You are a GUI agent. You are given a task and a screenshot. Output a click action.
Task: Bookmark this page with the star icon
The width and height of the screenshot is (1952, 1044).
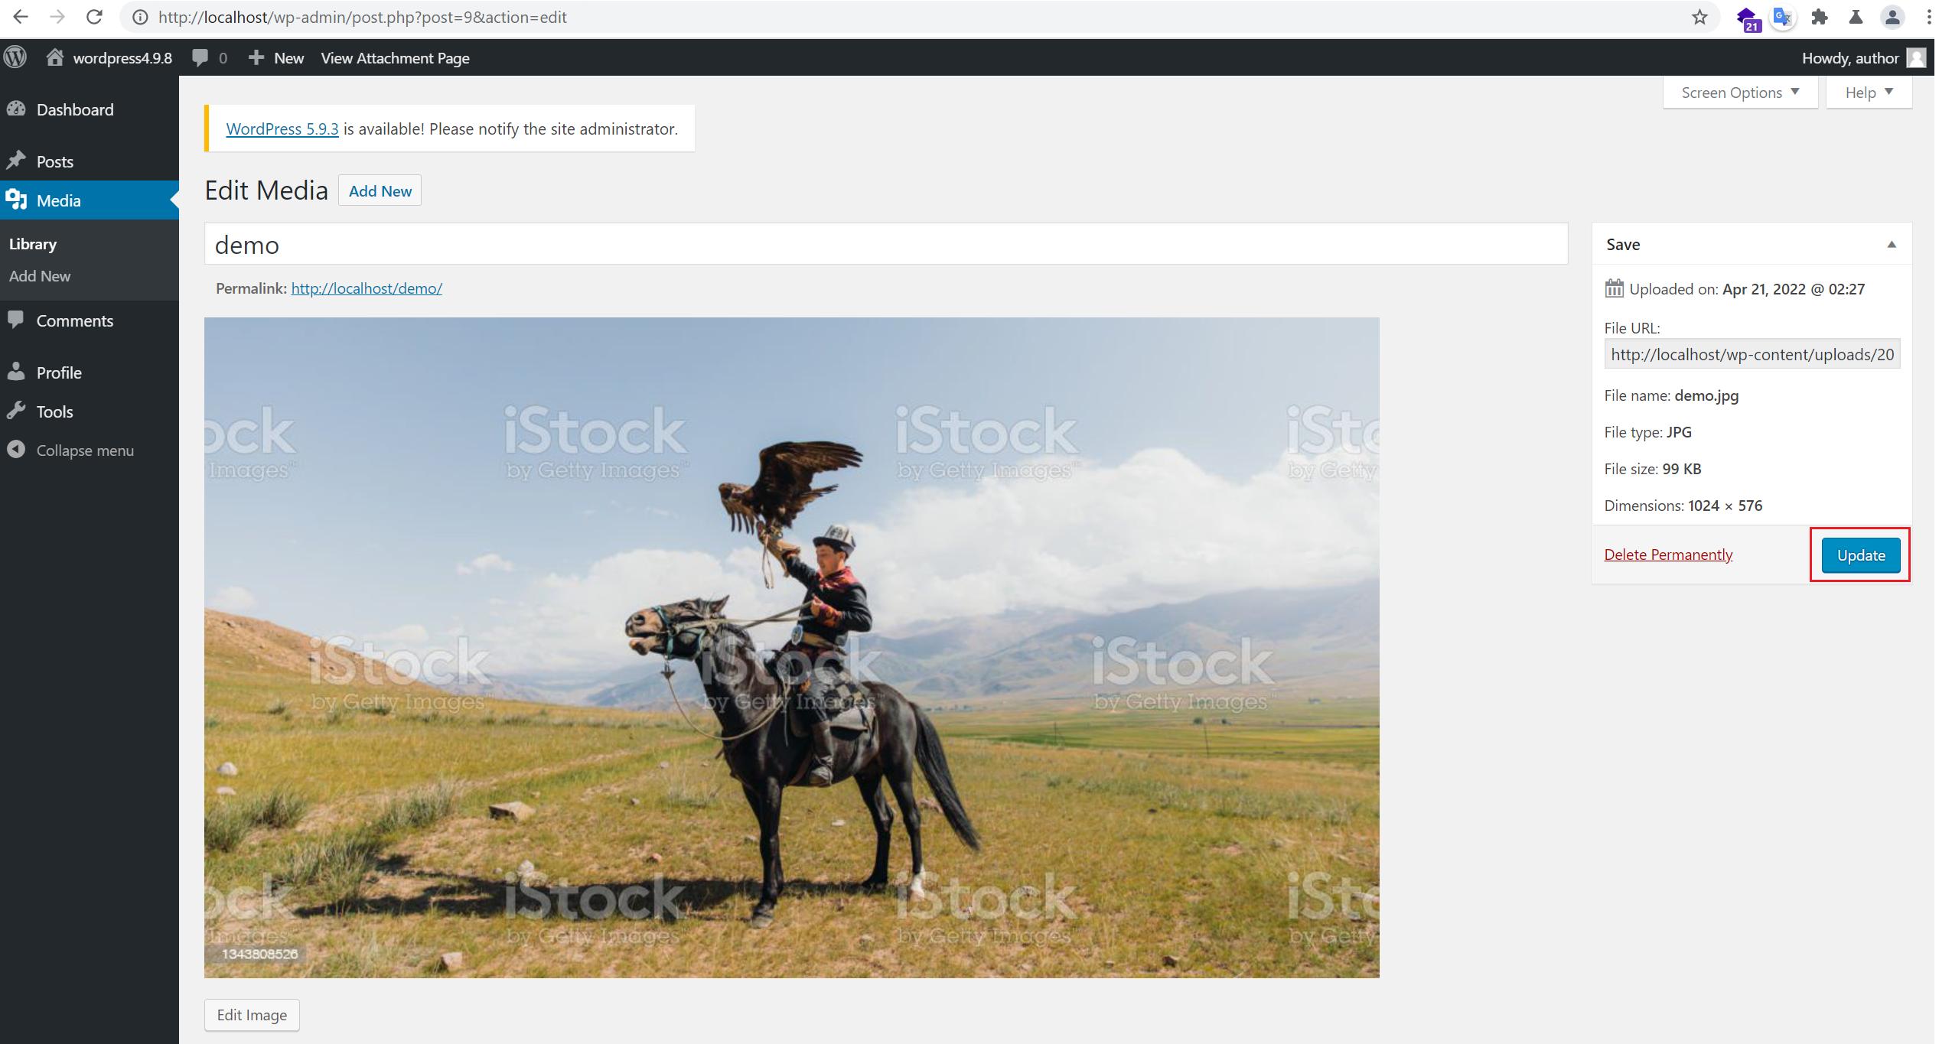click(x=1699, y=17)
